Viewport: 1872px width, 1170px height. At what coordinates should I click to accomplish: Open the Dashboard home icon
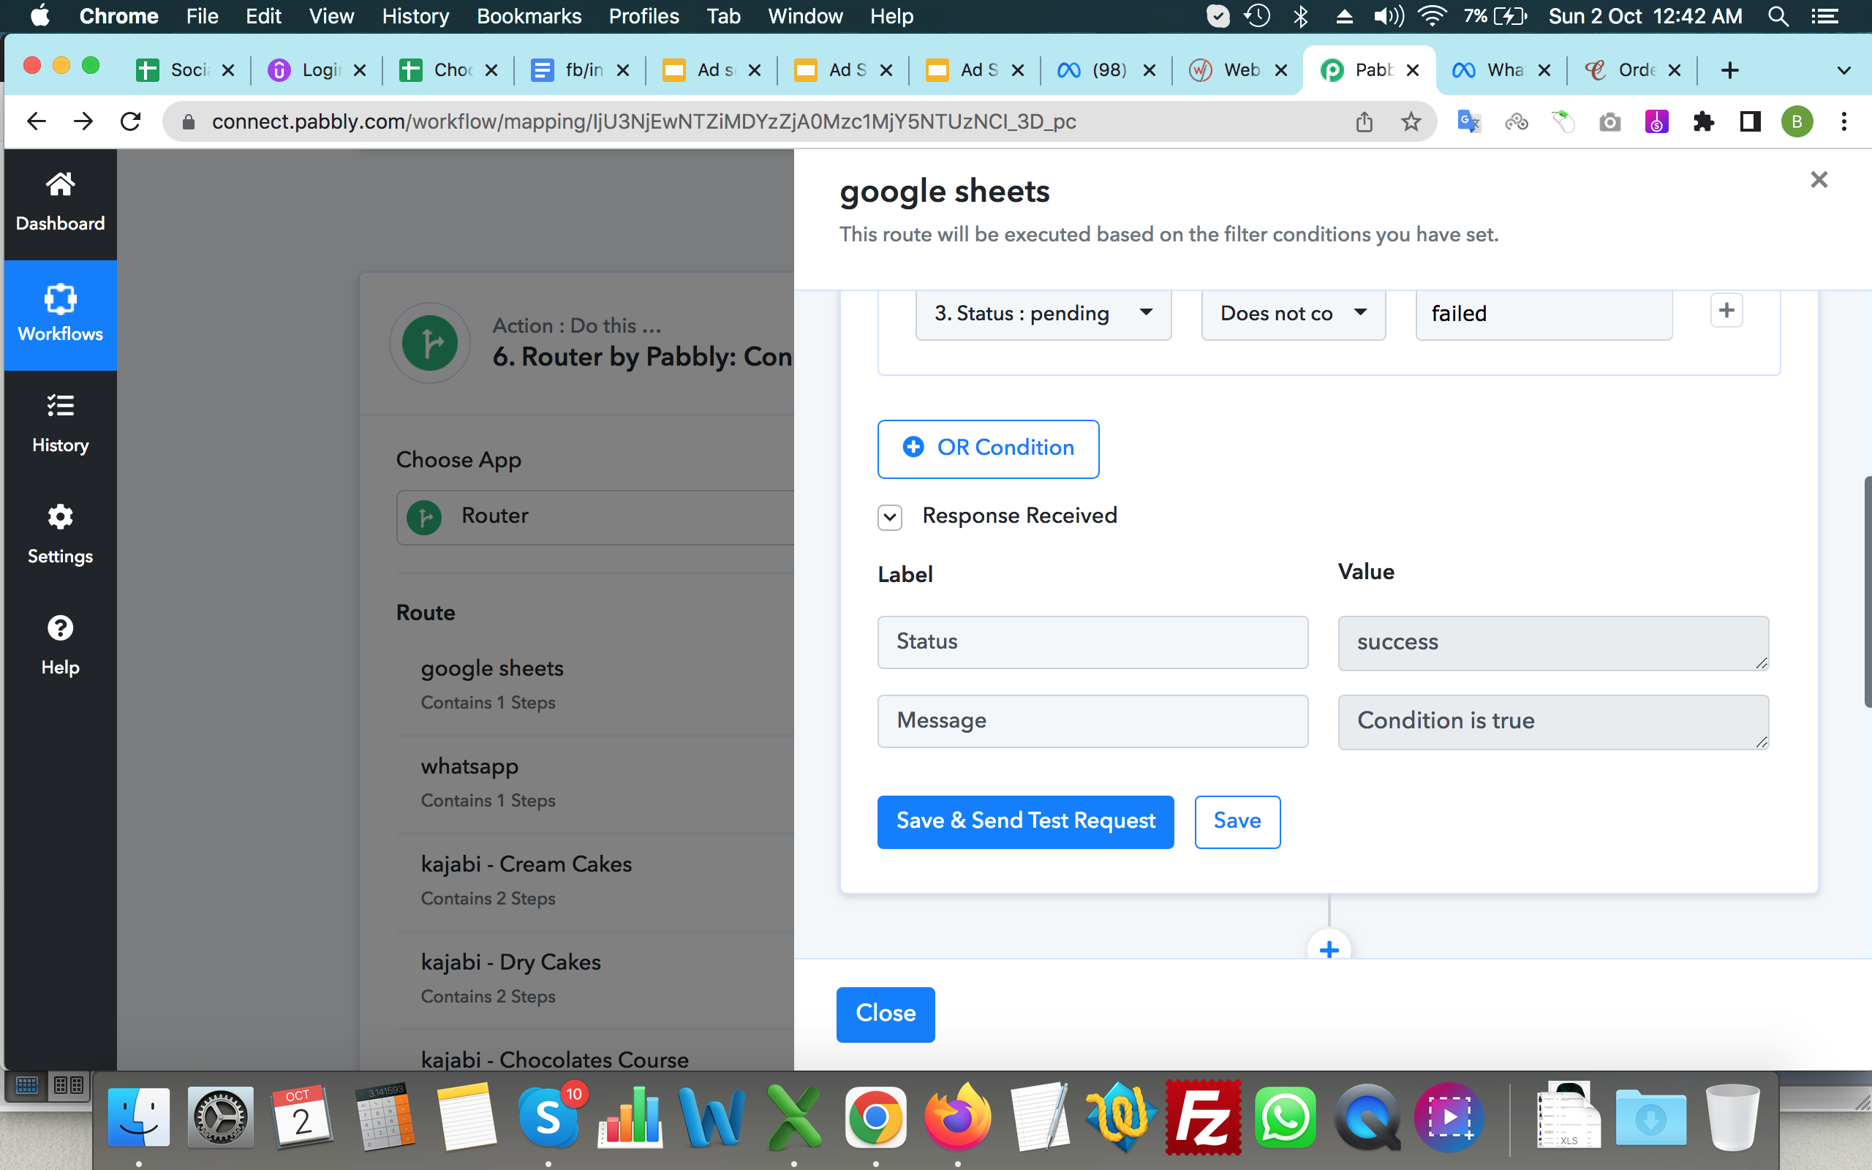59,184
